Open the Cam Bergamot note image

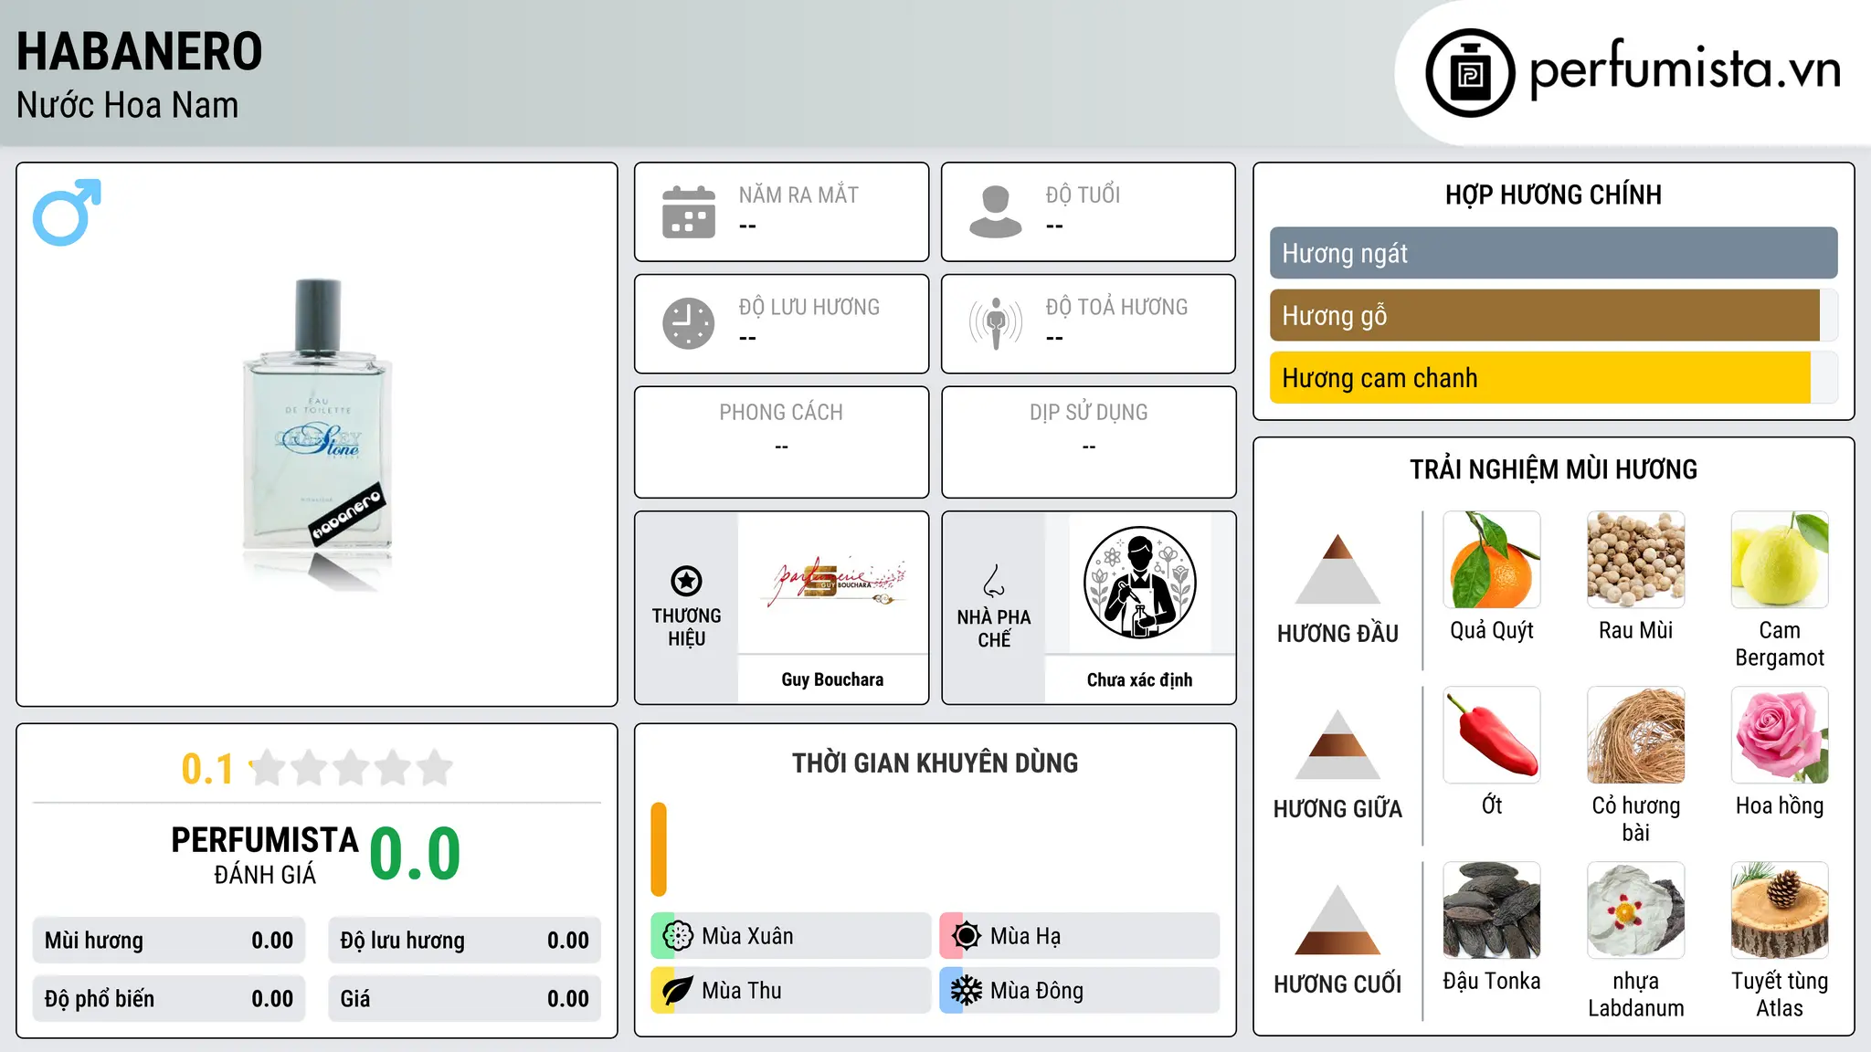pyautogui.click(x=1780, y=560)
